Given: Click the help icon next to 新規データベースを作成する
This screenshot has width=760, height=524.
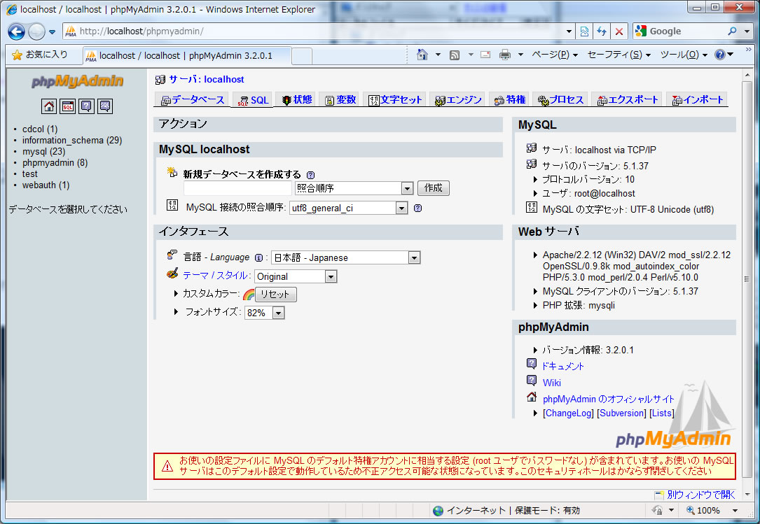Looking at the screenshot, I should pyautogui.click(x=310, y=174).
